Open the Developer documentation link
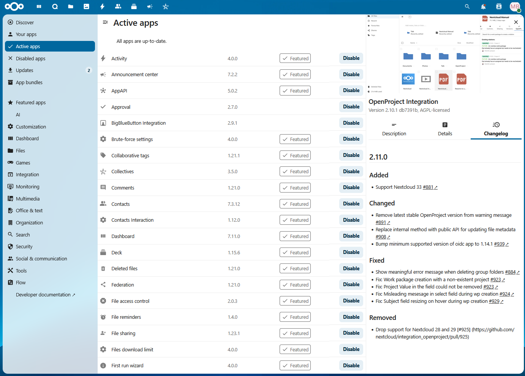The height and width of the screenshot is (376, 525). click(x=46, y=295)
